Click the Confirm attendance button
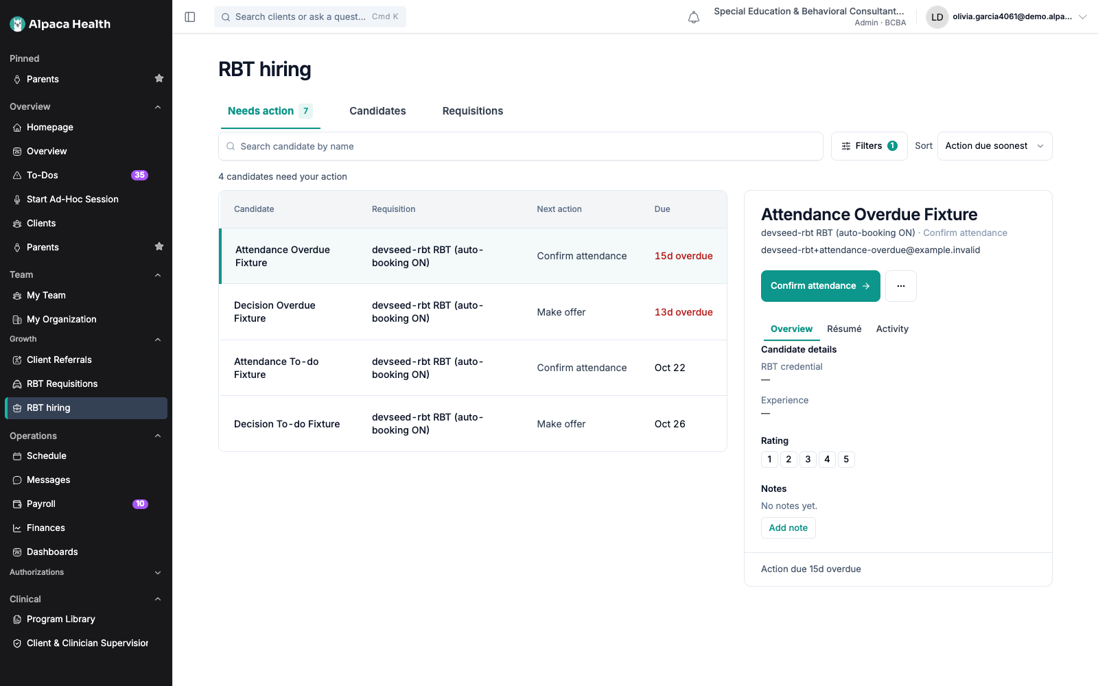Screen dimensions: 1098x686 pyautogui.click(x=820, y=286)
